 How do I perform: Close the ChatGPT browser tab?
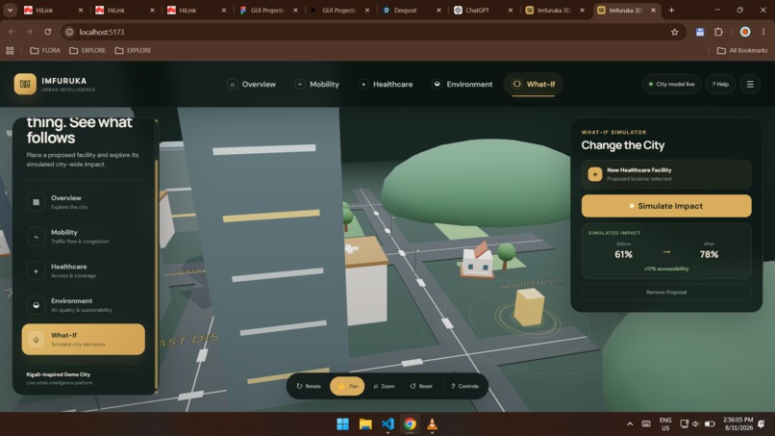coord(511,10)
